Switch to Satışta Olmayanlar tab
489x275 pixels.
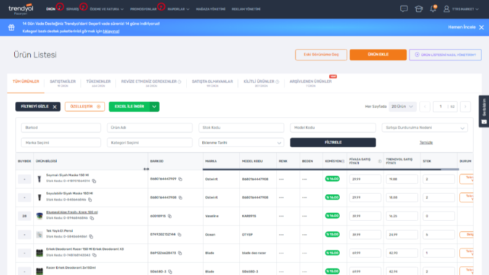coord(212,83)
